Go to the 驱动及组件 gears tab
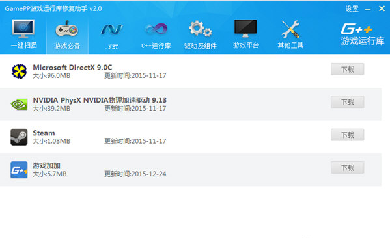This screenshot has width=390, height=238. [x=201, y=34]
